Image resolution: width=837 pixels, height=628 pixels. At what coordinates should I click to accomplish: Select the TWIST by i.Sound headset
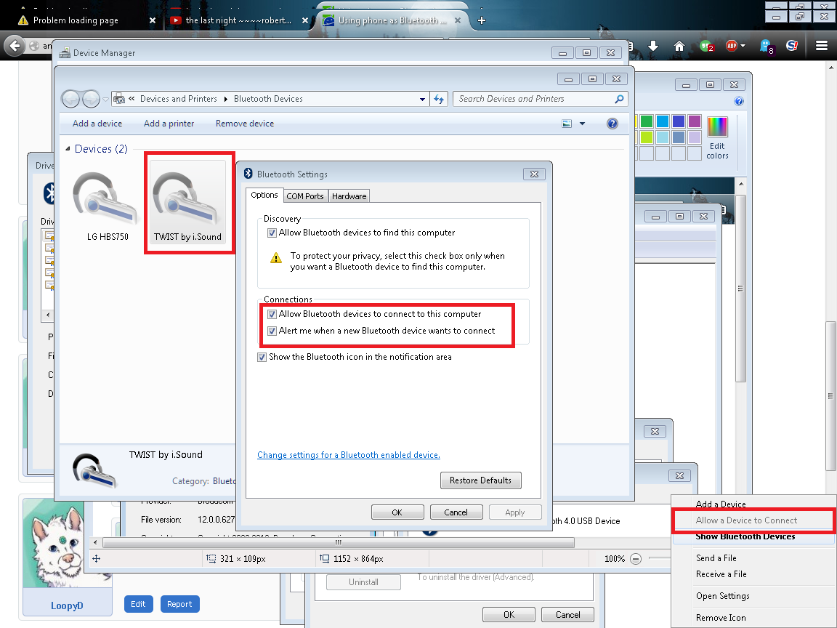[x=187, y=202]
